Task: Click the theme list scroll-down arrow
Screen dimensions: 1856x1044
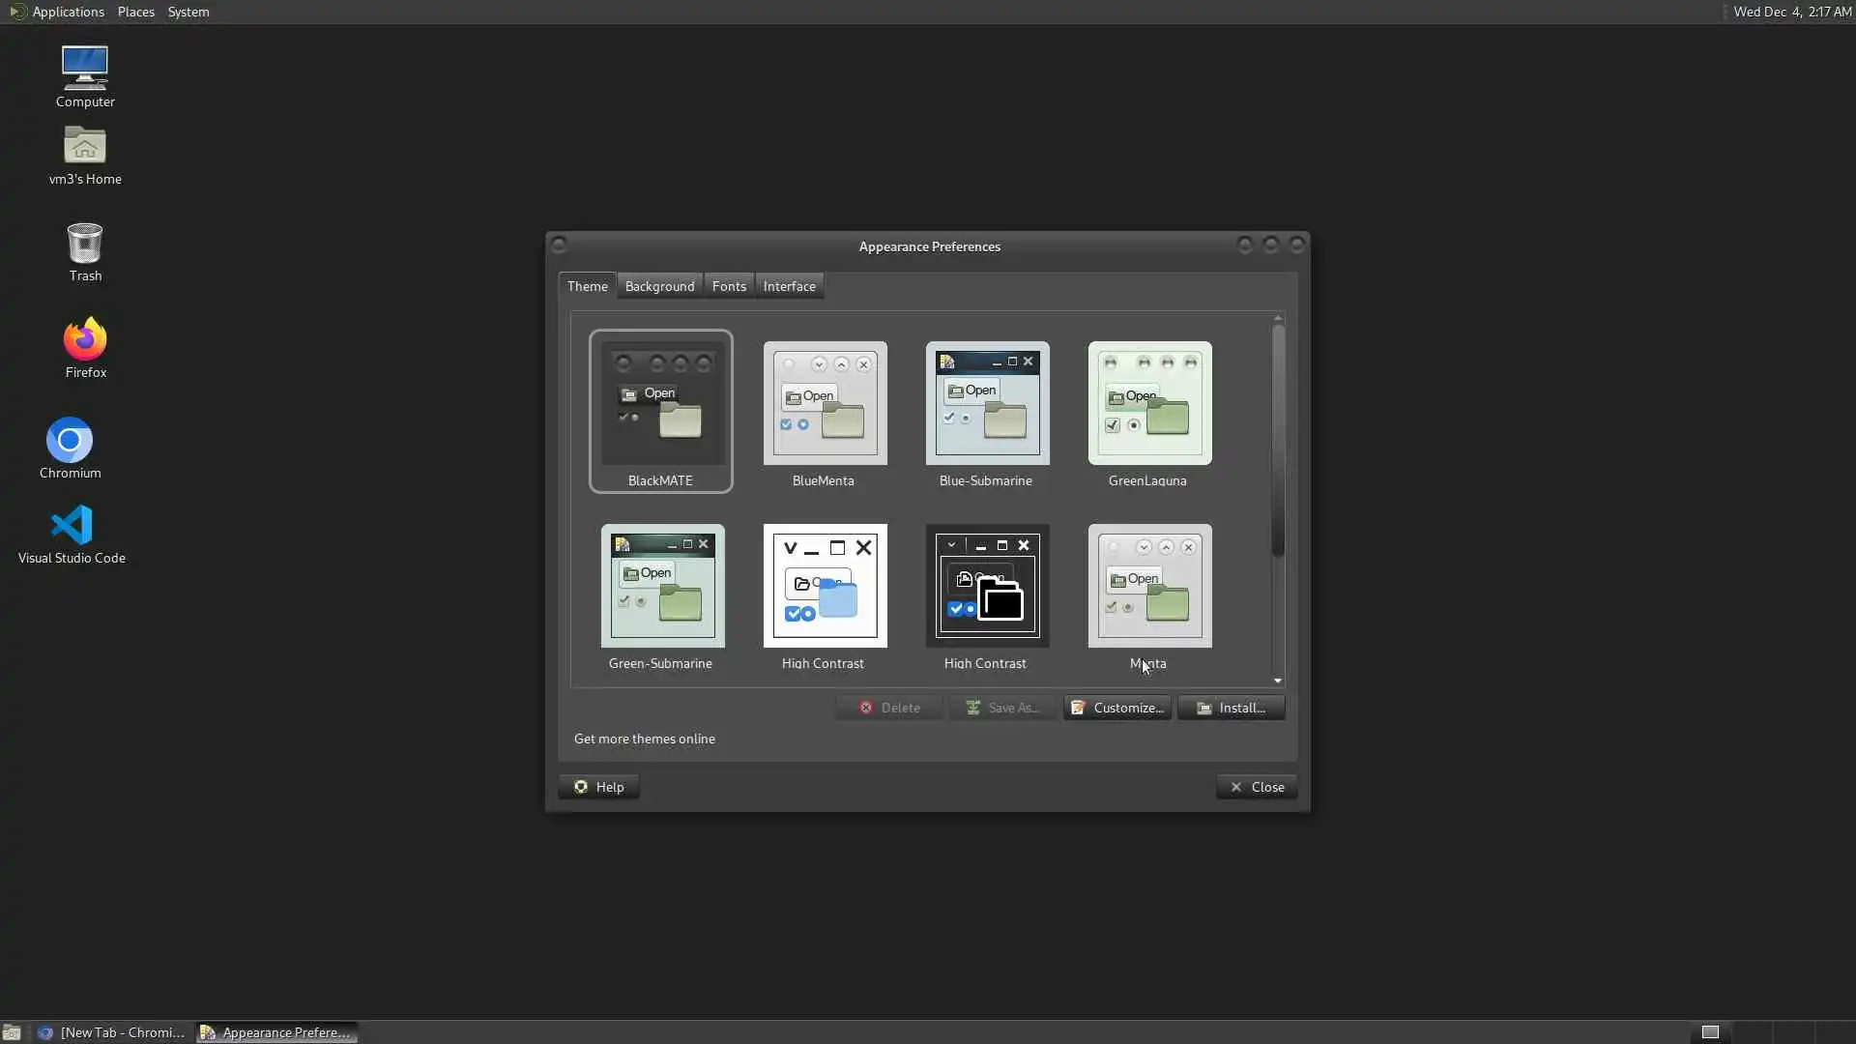Action: 1278,681
